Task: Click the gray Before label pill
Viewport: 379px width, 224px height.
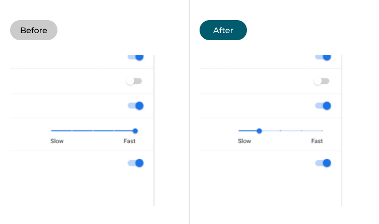Action: point(34,30)
